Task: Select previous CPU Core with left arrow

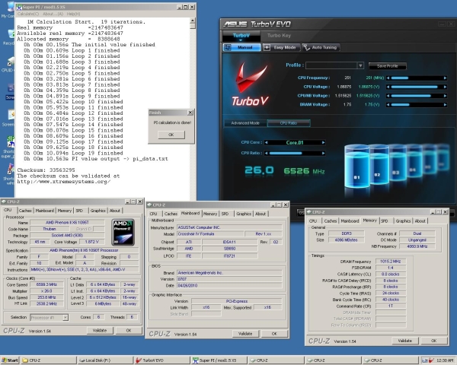Action: 267,143
